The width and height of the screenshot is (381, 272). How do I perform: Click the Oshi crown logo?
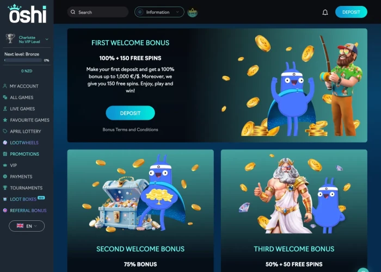(27, 14)
